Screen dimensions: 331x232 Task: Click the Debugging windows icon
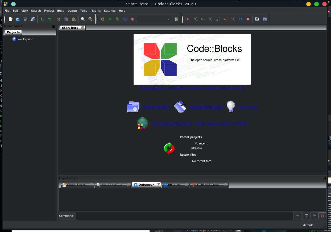point(257,19)
